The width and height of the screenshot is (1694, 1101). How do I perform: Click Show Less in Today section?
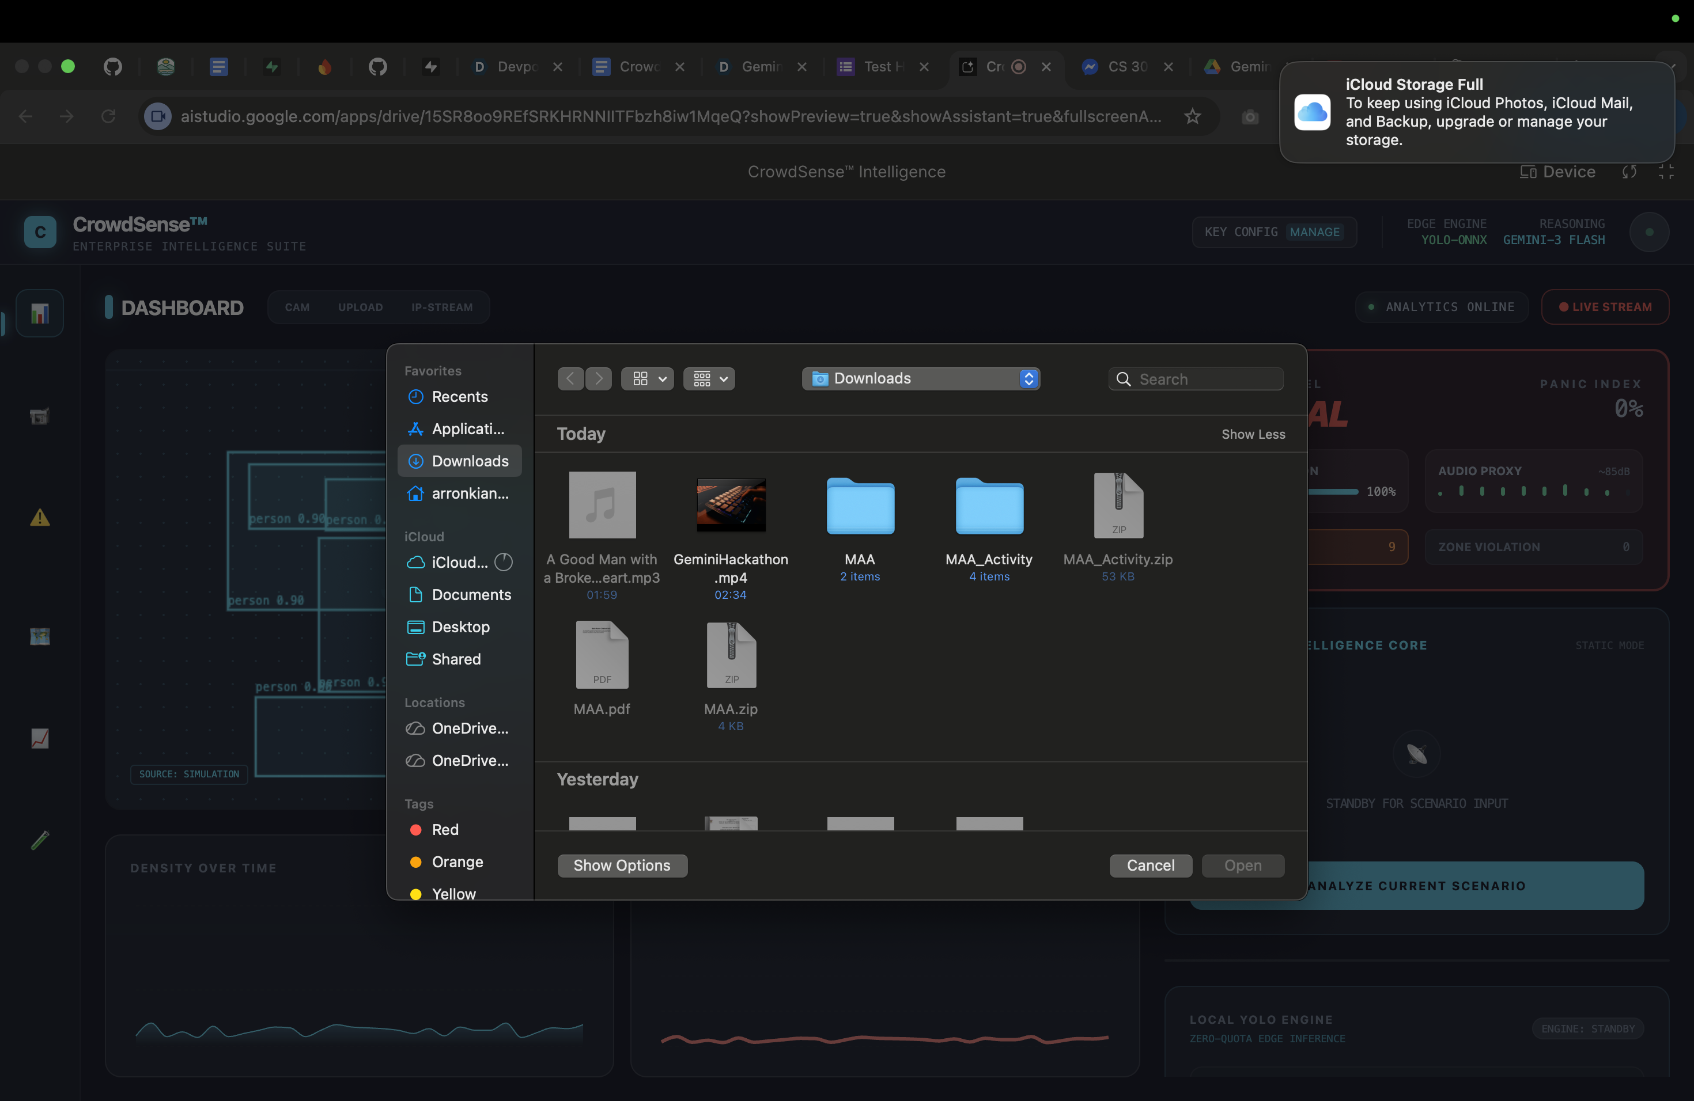(x=1253, y=434)
